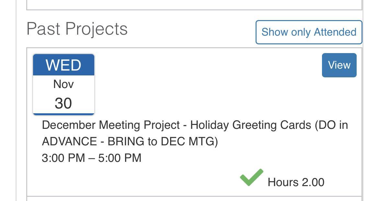Click the 2.00 hours value
379x201 pixels.
313,182
